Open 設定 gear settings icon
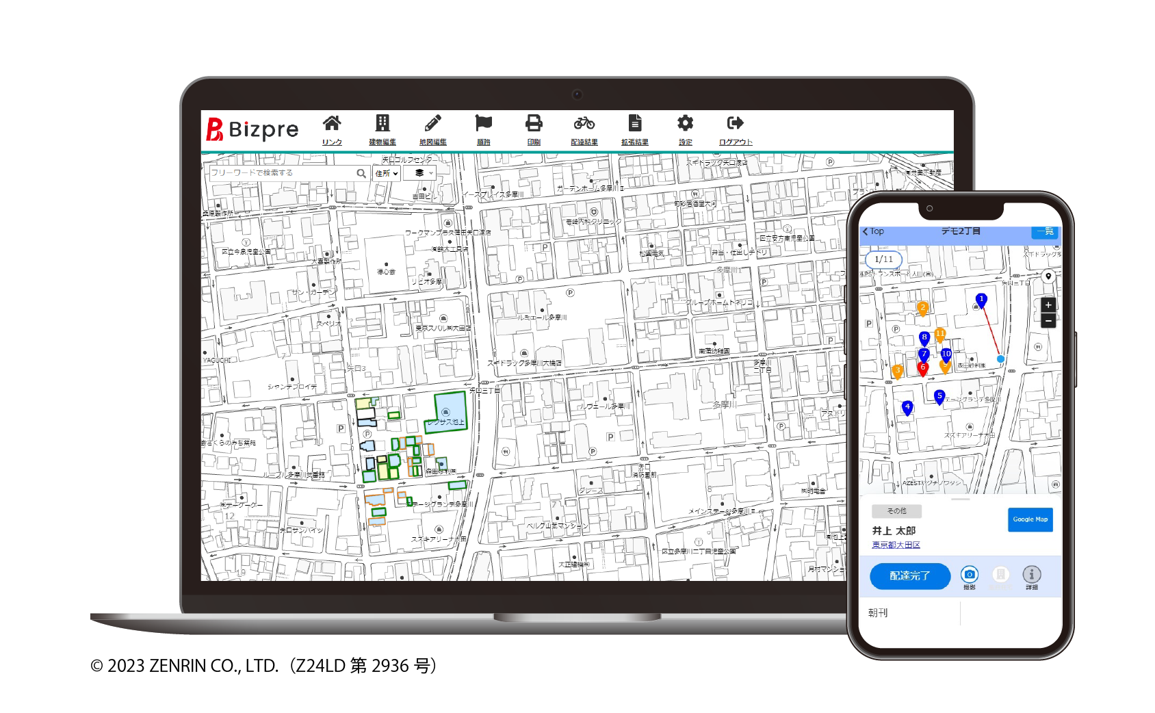1155x713 pixels. [x=685, y=124]
